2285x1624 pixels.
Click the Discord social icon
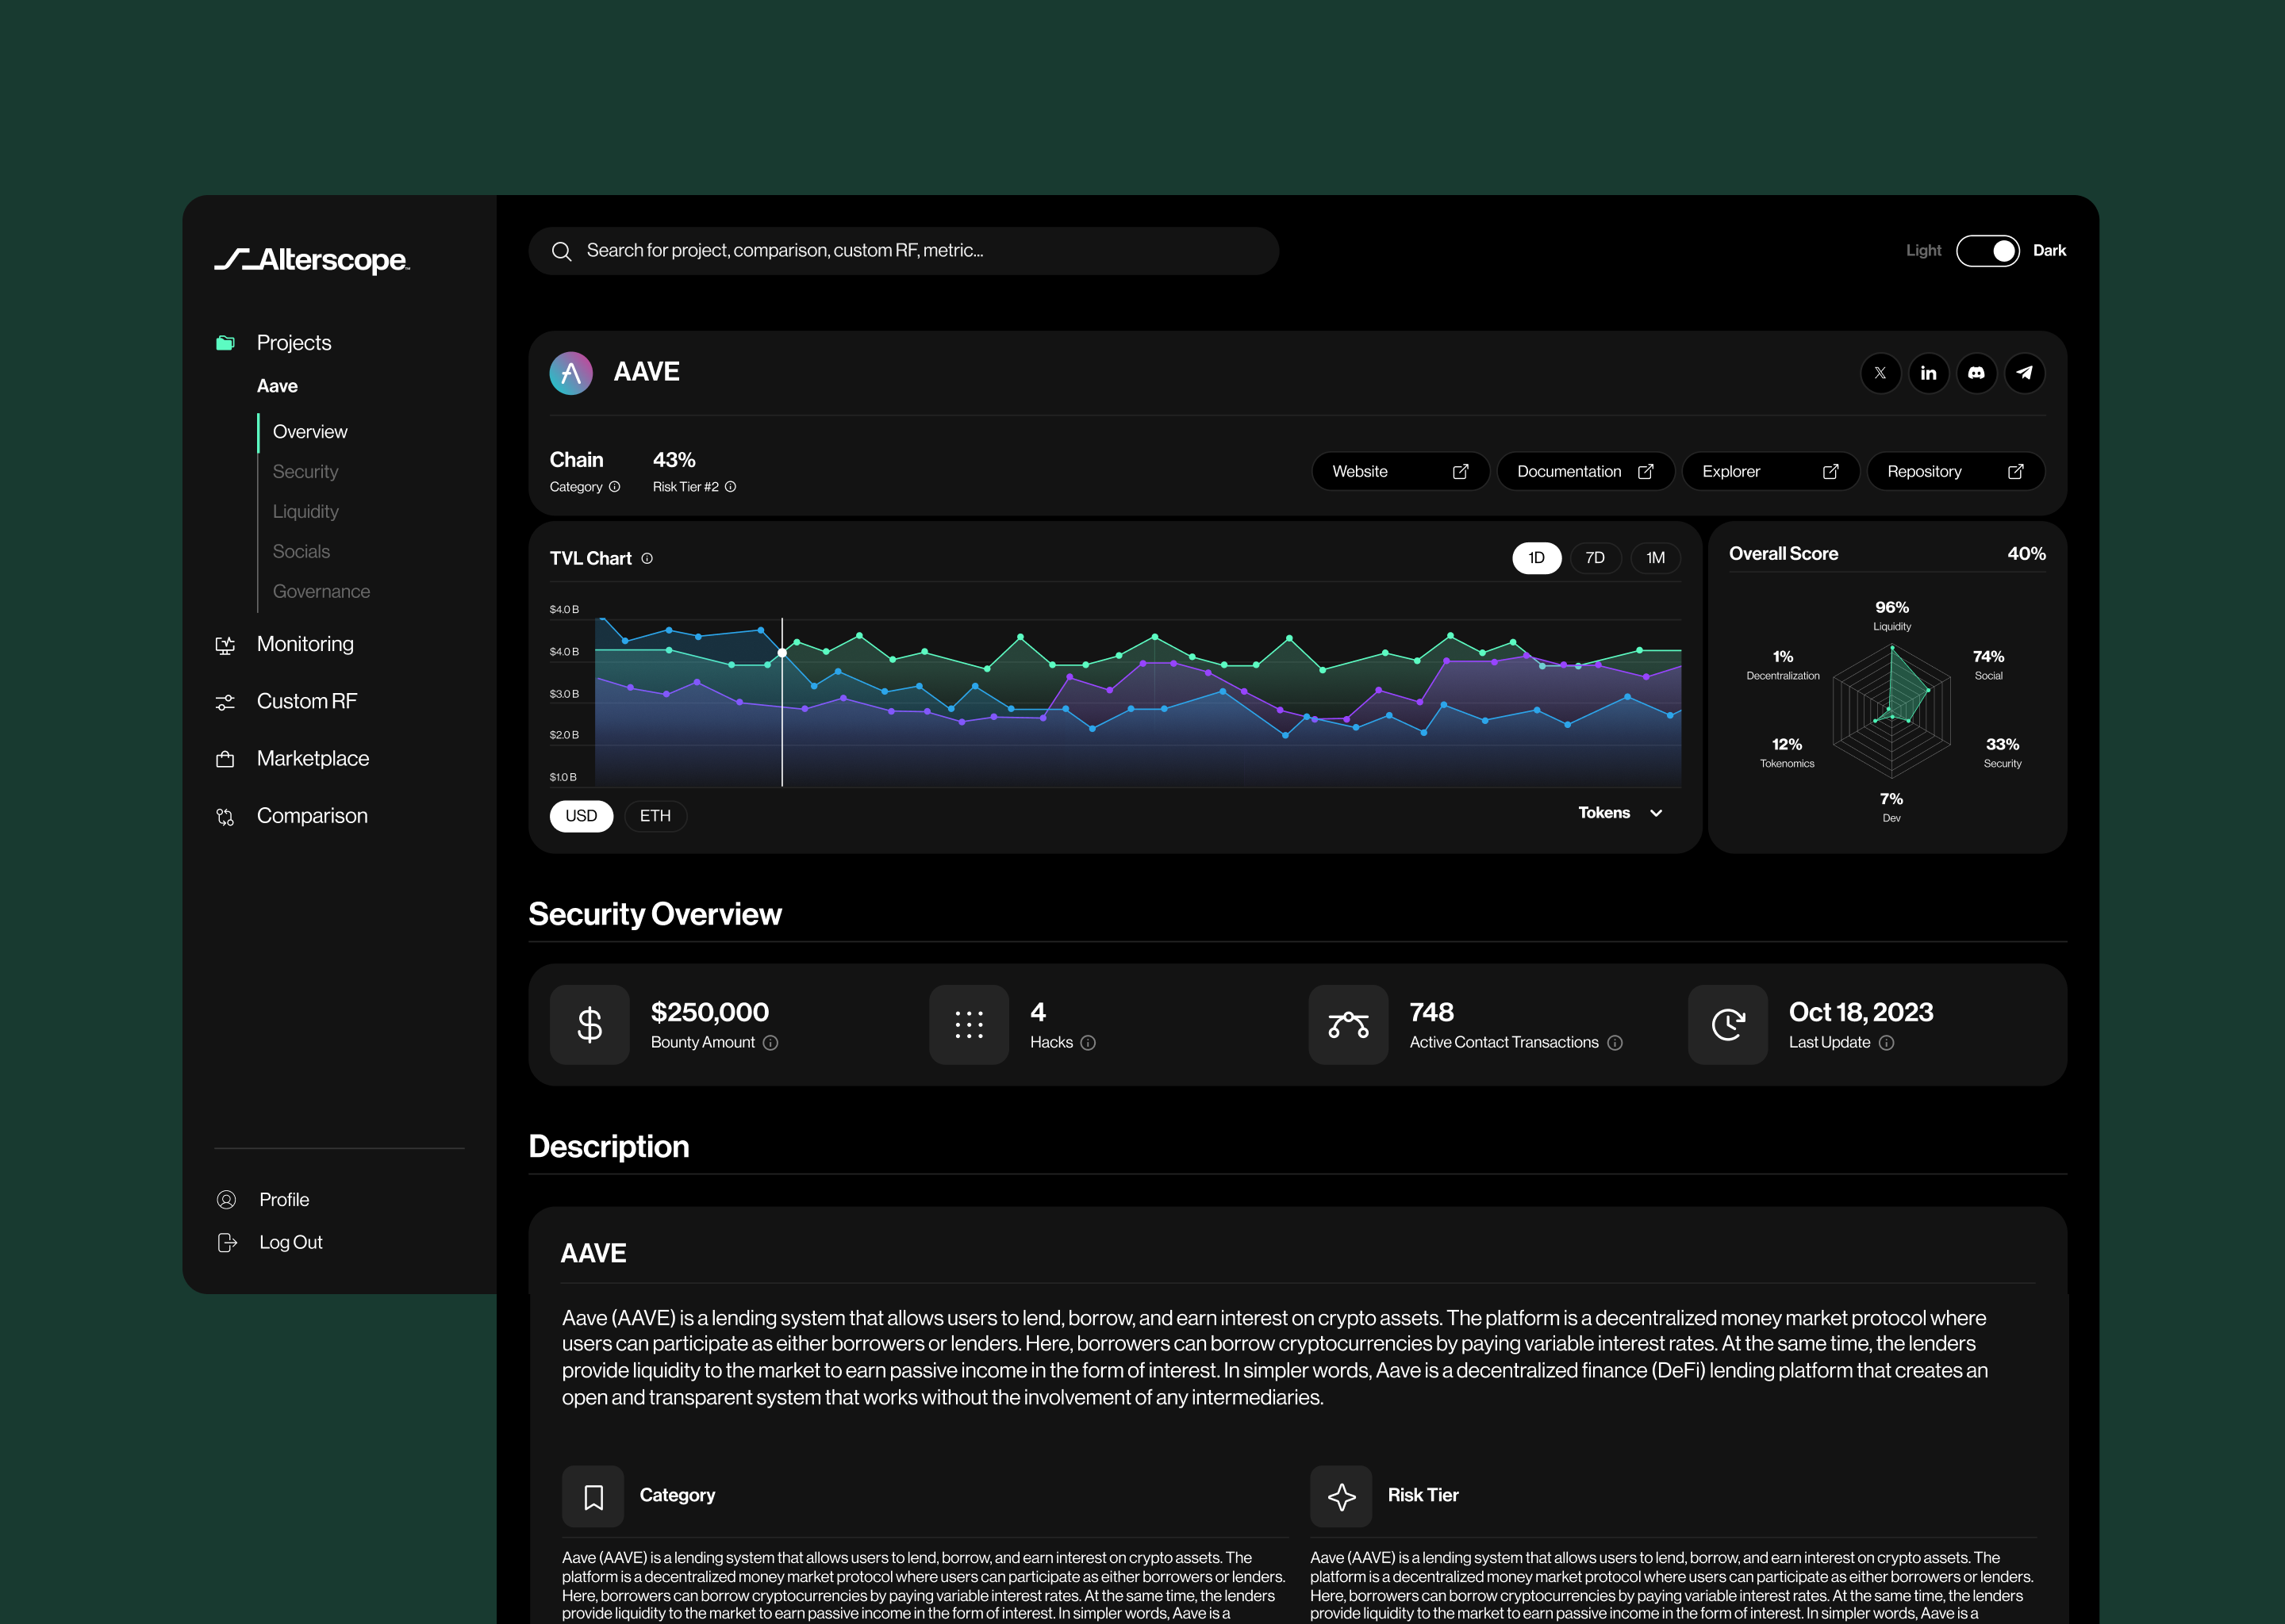tap(1977, 372)
